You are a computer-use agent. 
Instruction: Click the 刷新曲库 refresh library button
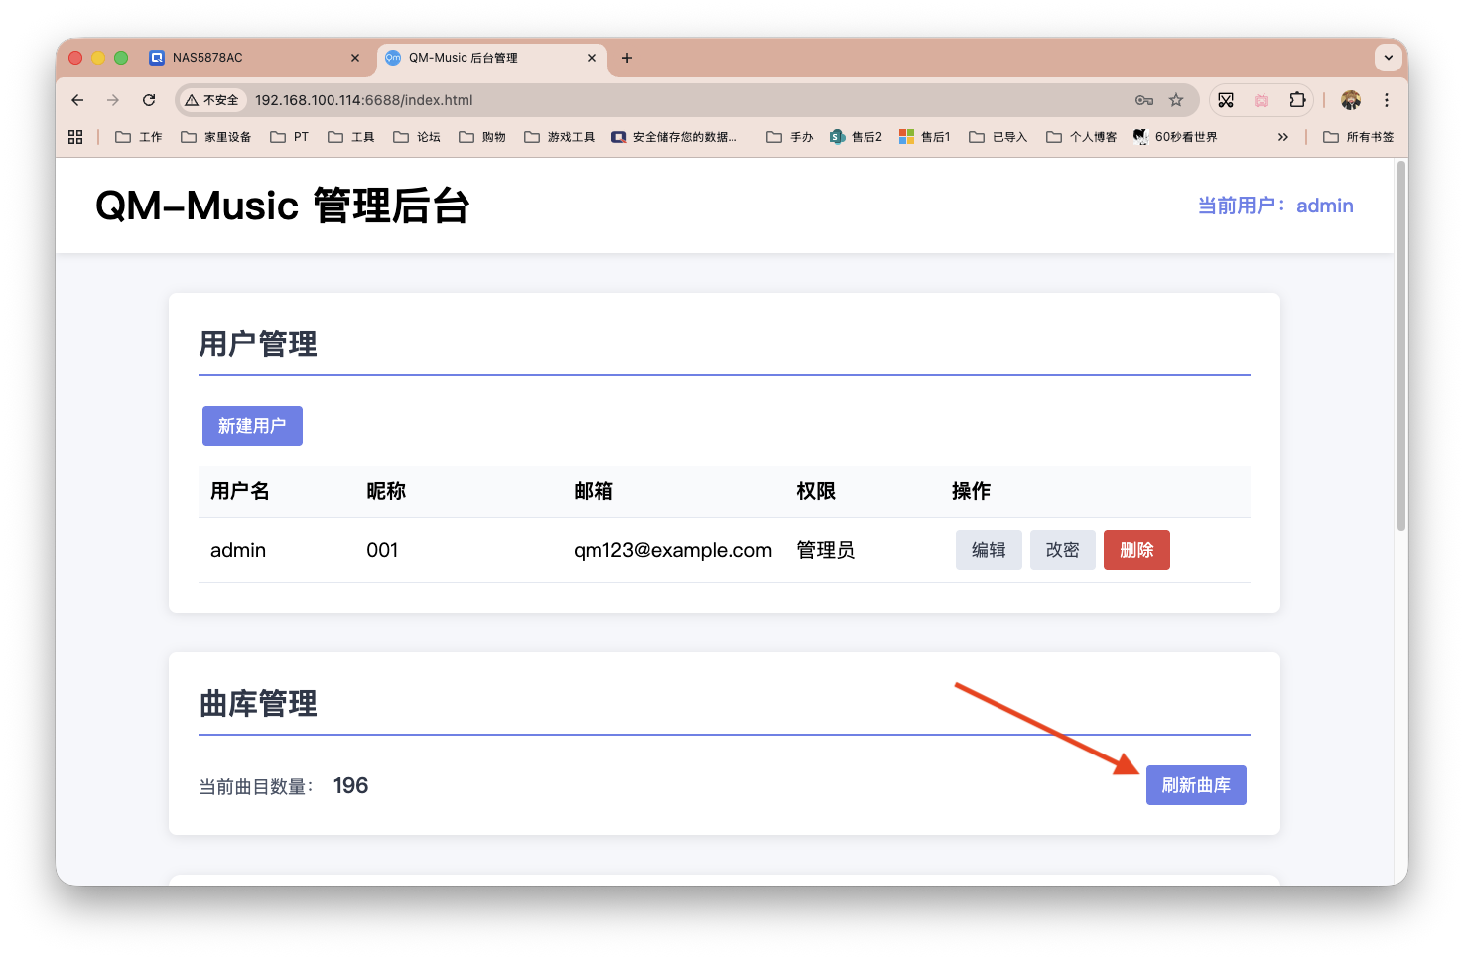click(x=1196, y=785)
